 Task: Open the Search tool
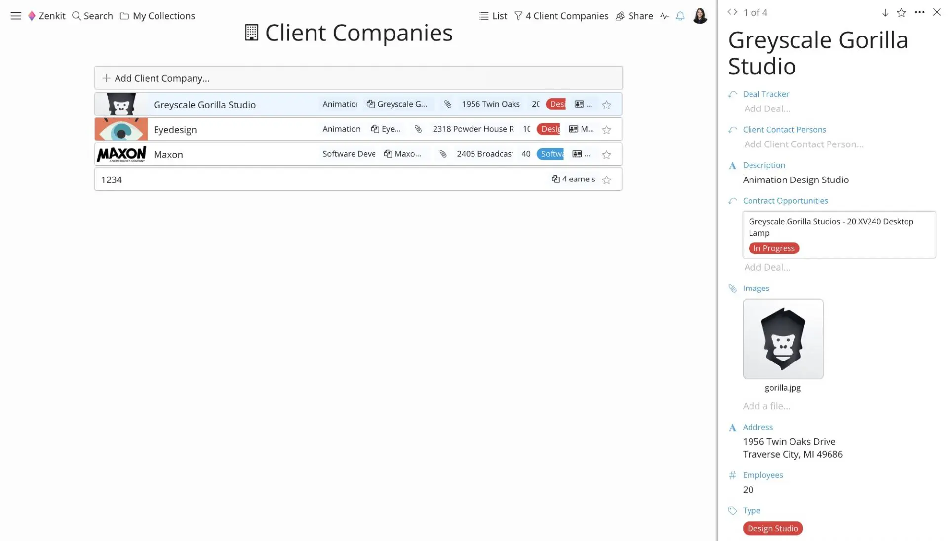[x=92, y=16]
